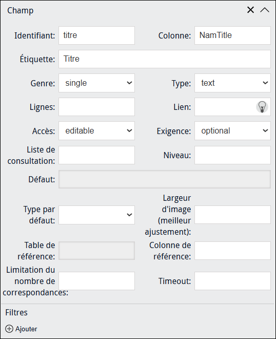Open the Genre dropdown showing single
276x339 pixels.
96,83
